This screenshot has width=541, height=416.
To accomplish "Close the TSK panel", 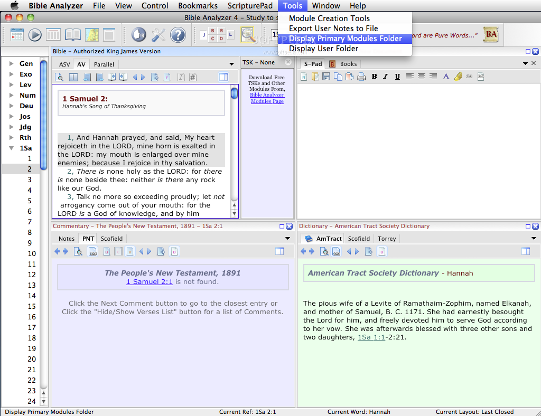I will (288, 62).
